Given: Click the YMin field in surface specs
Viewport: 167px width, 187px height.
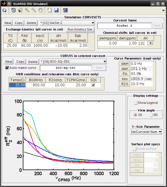Looking at the screenshot, I should 151,155.
